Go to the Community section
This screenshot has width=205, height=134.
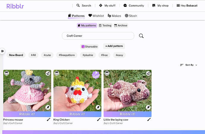134,5
